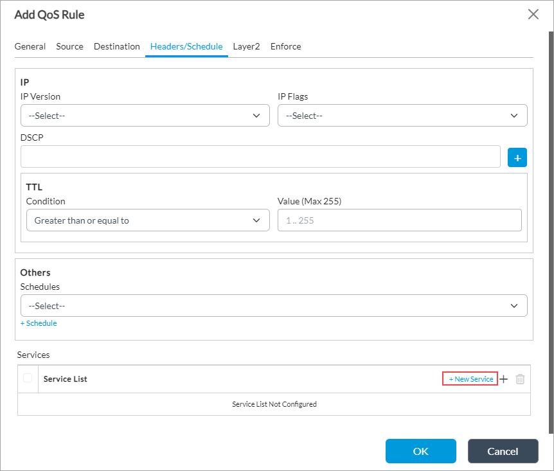Select the Headers/Schedule tab
Screen dimensions: 554x471
pyautogui.click(x=186, y=46)
